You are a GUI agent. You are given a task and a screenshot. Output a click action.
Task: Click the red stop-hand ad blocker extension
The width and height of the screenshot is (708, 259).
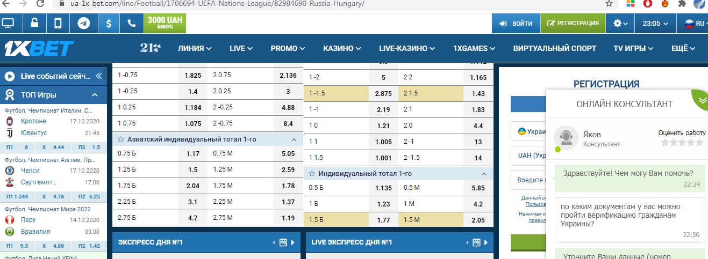point(648,3)
